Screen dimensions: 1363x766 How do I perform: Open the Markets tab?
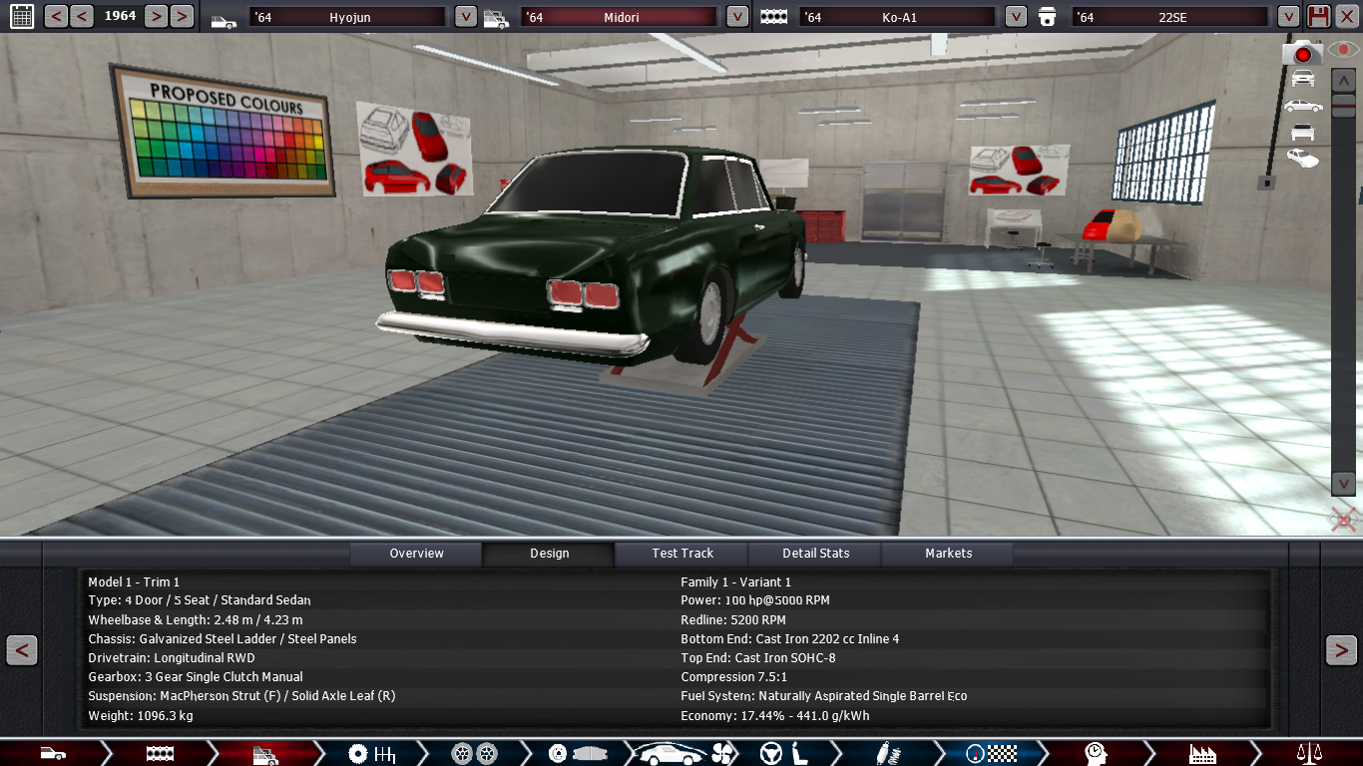pyautogui.click(x=948, y=554)
